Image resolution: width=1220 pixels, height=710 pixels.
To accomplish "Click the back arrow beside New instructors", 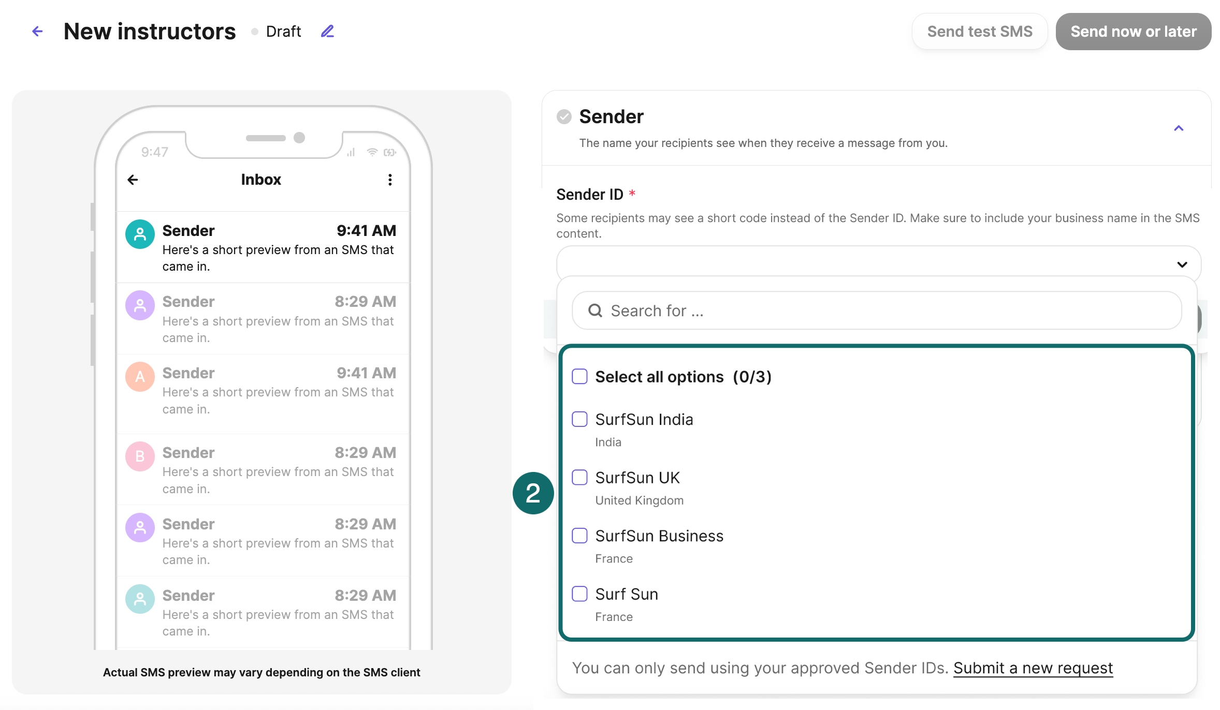I will 37,31.
